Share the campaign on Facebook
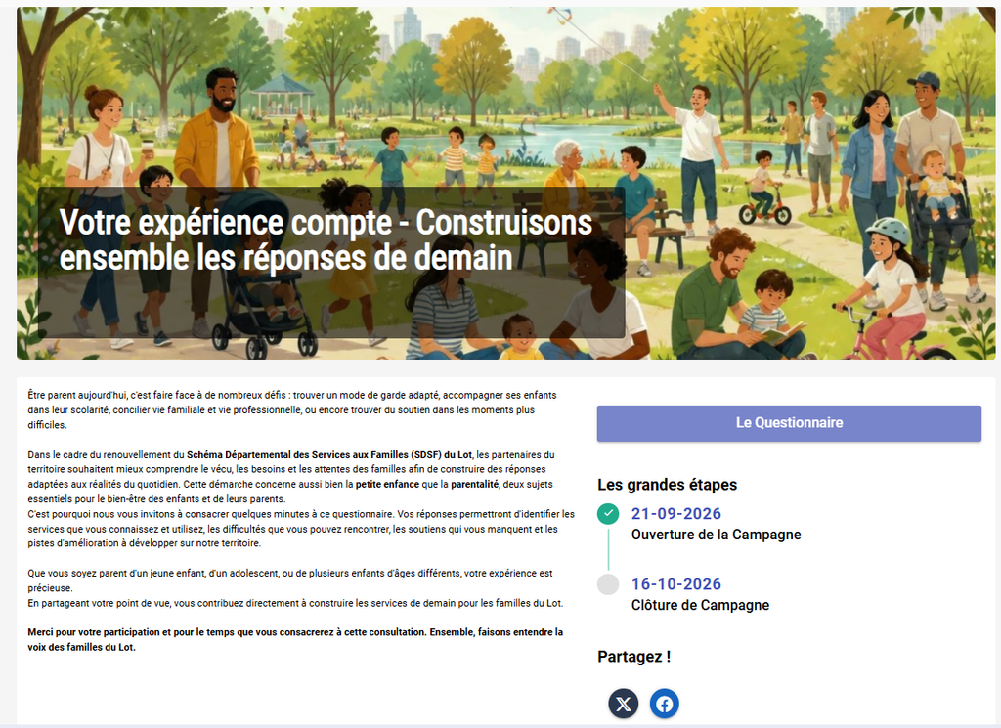1001x728 pixels. click(x=665, y=704)
